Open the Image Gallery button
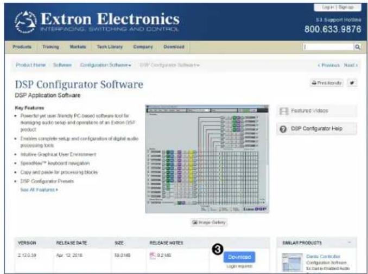The image size is (368, 274). [x=209, y=222]
